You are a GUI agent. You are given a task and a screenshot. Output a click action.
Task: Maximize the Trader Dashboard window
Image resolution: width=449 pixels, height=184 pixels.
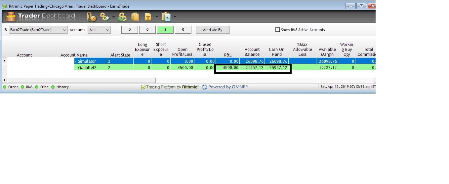[361, 6]
